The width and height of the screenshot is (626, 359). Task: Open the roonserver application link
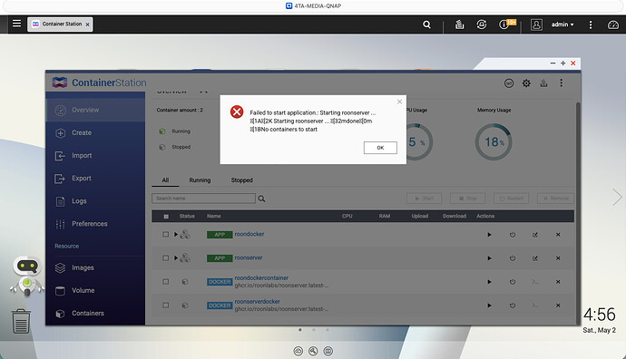[249, 257]
